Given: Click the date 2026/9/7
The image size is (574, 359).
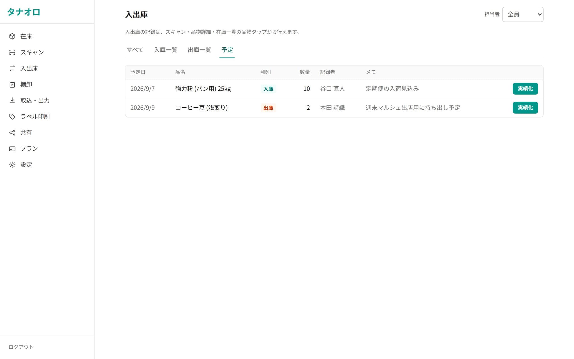Looking at the screenshot, I should coord(142,89).
